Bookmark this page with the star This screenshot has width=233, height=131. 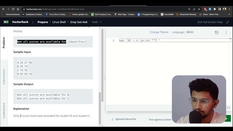pyautogui.click(x=199, y=9)
